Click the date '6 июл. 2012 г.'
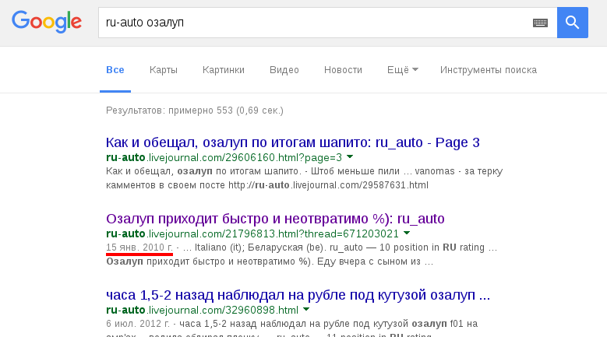Image resolution: width=607 pixels, height=337 pixels. click(x=138, y=324)
